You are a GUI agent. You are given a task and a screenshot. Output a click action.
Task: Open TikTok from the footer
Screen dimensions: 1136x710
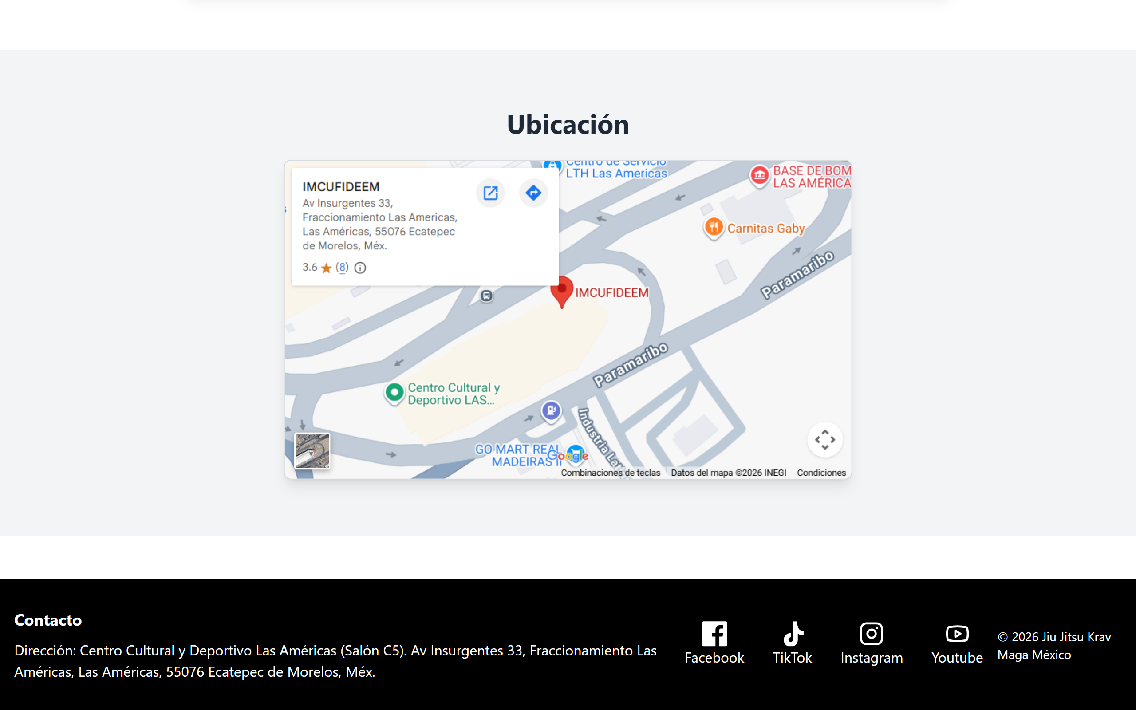click(x=793, y=643)
